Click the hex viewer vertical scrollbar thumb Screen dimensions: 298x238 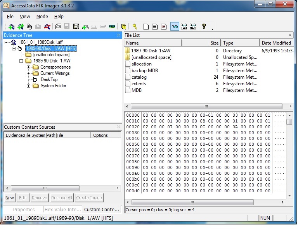[x=289, y=122]
